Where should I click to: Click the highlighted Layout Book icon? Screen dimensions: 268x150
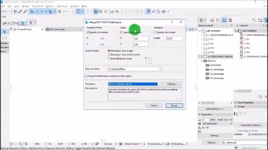[x=224, y=20]
